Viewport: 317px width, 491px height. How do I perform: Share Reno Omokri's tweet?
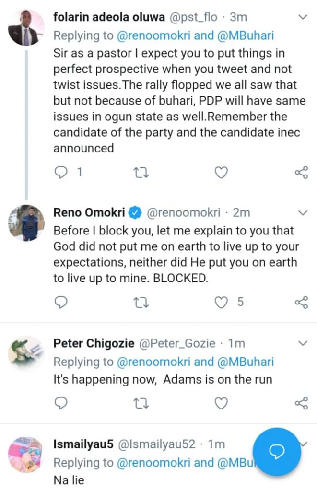pos(301,302)
